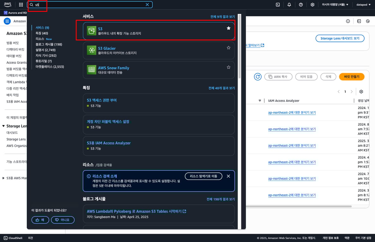Viewport: 375px width, 242px height.
Task: Select 리소스 New filter category
Action: click(44, 39)
